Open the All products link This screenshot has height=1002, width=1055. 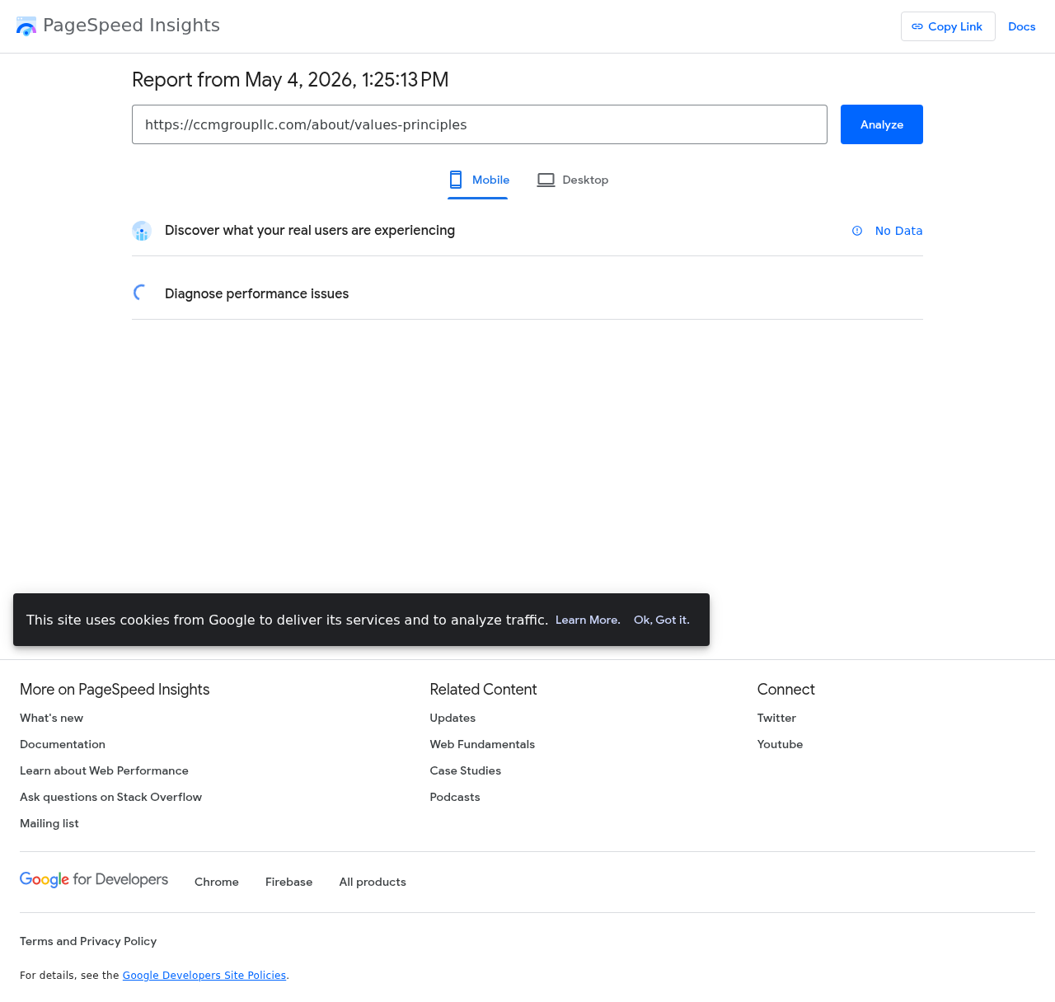pos(373,882)
